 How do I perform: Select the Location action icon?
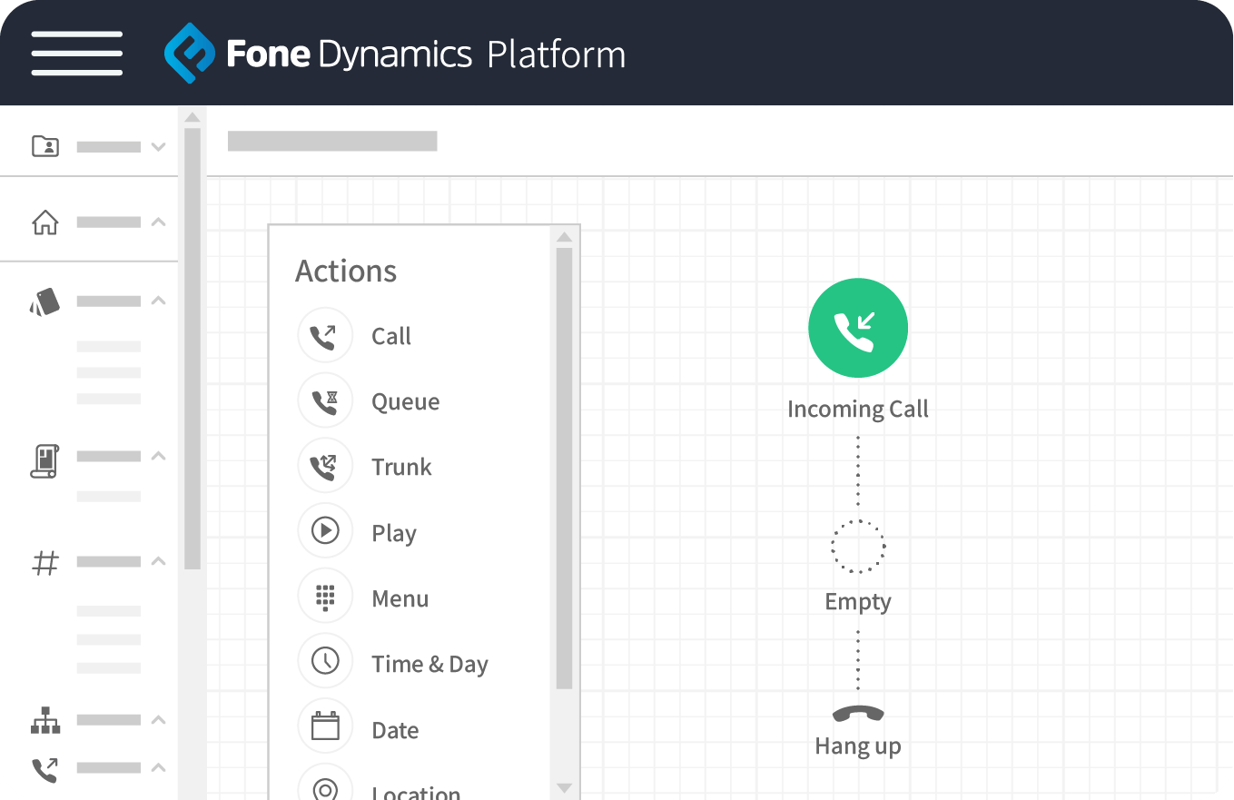325,788
